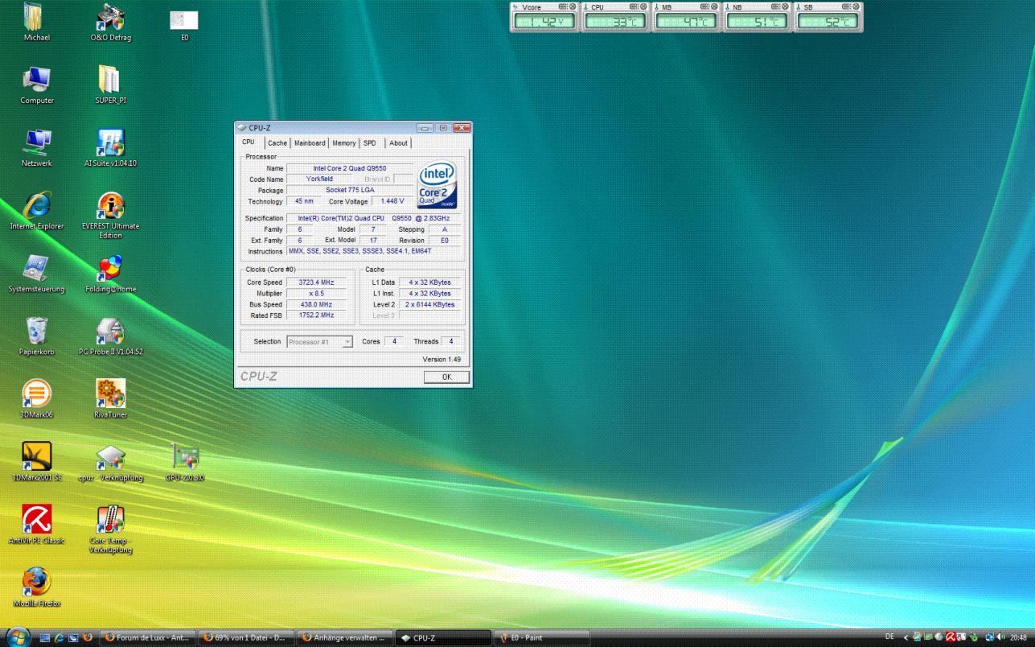Launch the Folding@home shortcut

[110, 274]
